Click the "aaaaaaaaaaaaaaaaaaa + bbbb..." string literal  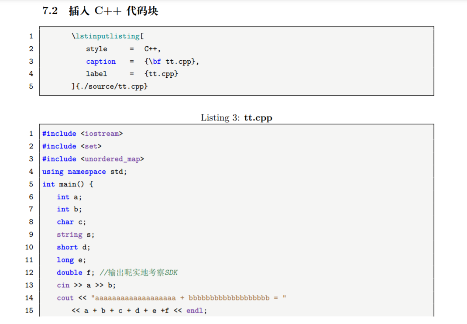pos(189,298)
